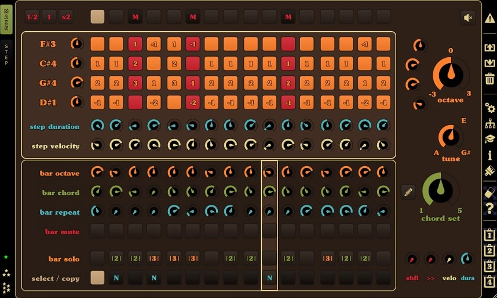Click the download preset tray icon
497x298 pixels.
pos(489,62)
